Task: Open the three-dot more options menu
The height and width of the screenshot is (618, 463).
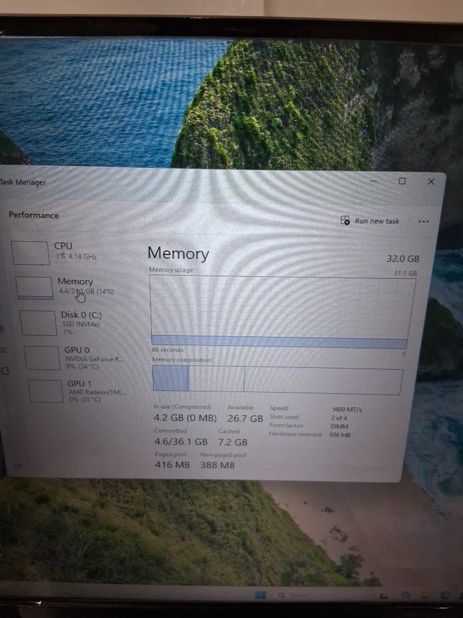Action: 422,221
